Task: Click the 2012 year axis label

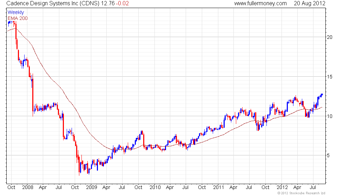Action: (282, 188)
